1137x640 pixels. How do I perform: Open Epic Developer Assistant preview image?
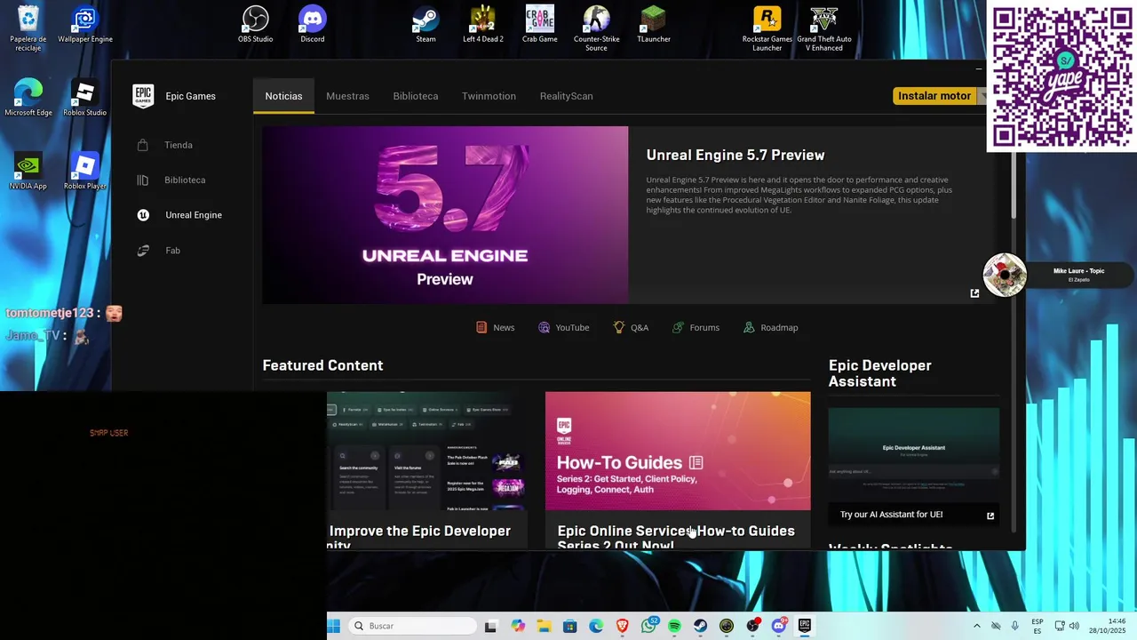pyautogui.click(x=914, y=455)
